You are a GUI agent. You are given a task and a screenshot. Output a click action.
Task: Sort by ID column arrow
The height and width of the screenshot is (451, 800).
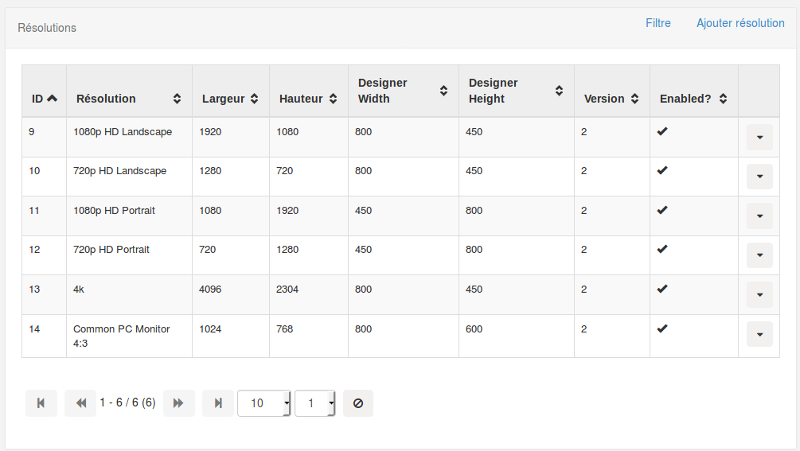(52, 99)
